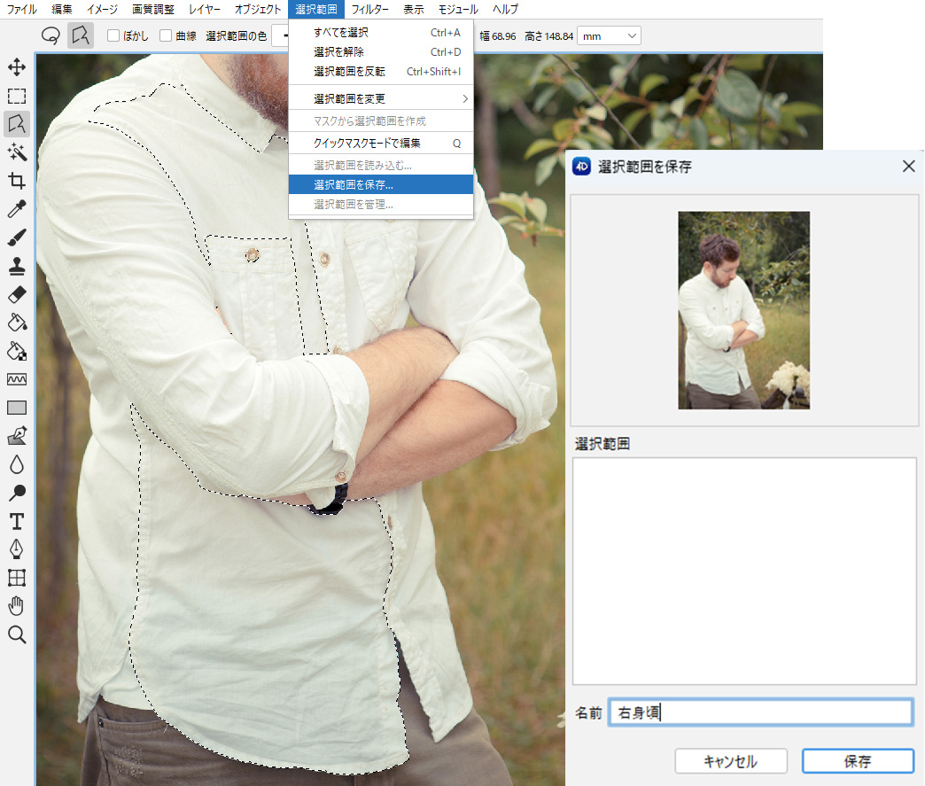The image size is (925, 786).
Task: Enable the 曲線 checkbox
Action: point(166,36)
